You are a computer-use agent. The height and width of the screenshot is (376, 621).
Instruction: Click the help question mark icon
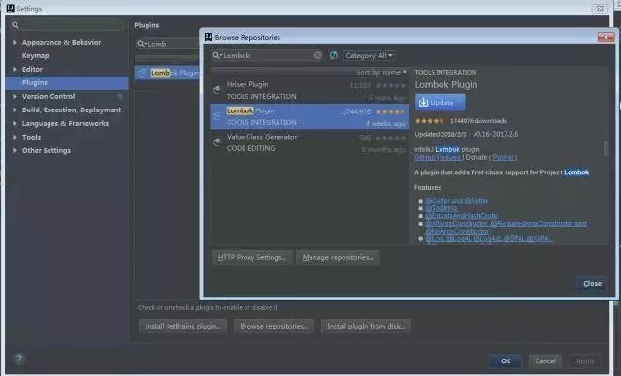[19, 359]
